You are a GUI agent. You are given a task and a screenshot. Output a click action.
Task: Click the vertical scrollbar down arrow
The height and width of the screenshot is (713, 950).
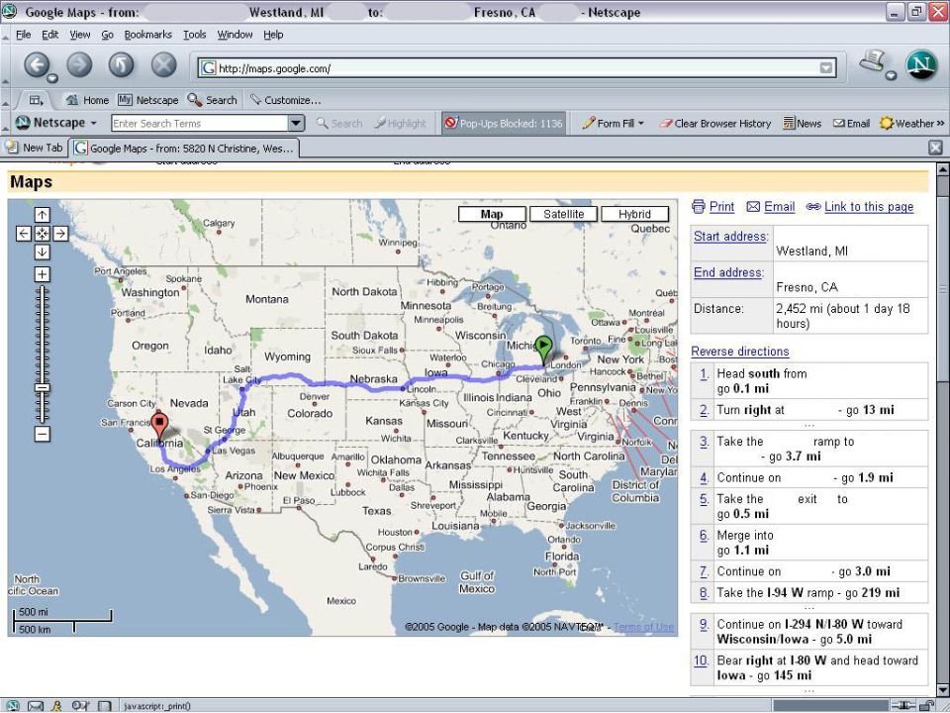[943, 690]
